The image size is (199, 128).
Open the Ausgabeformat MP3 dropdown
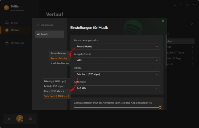click(117, 60)
